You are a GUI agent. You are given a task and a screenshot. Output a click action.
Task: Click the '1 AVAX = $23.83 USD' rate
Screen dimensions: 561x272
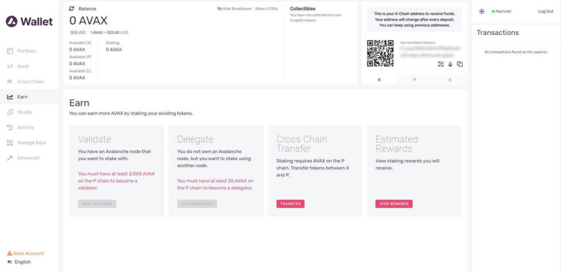(x=109, y=32)
